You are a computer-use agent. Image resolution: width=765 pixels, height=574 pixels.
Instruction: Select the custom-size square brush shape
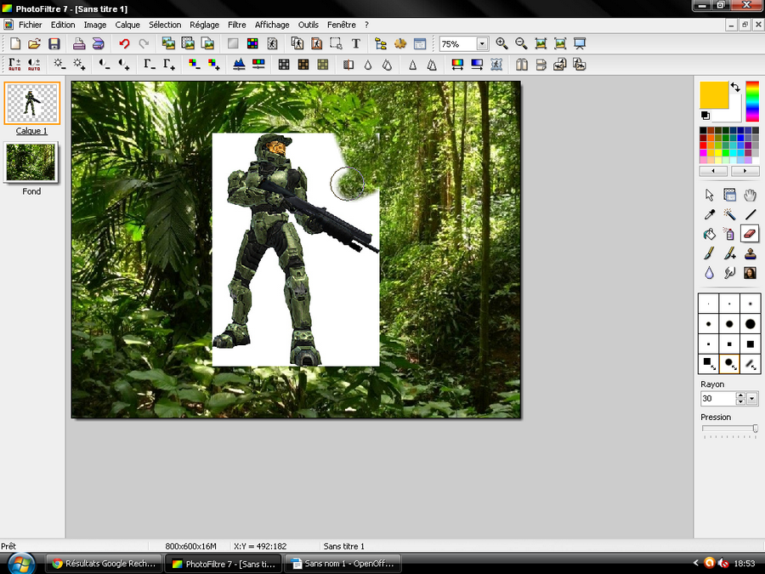pos(708,364)
